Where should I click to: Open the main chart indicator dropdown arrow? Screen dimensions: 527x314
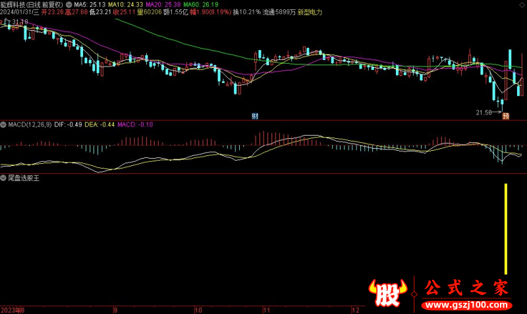(69, 5)
